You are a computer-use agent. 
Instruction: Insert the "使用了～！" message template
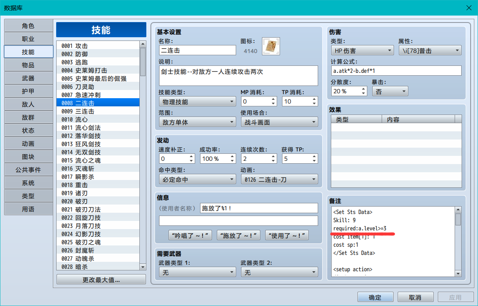287,235
